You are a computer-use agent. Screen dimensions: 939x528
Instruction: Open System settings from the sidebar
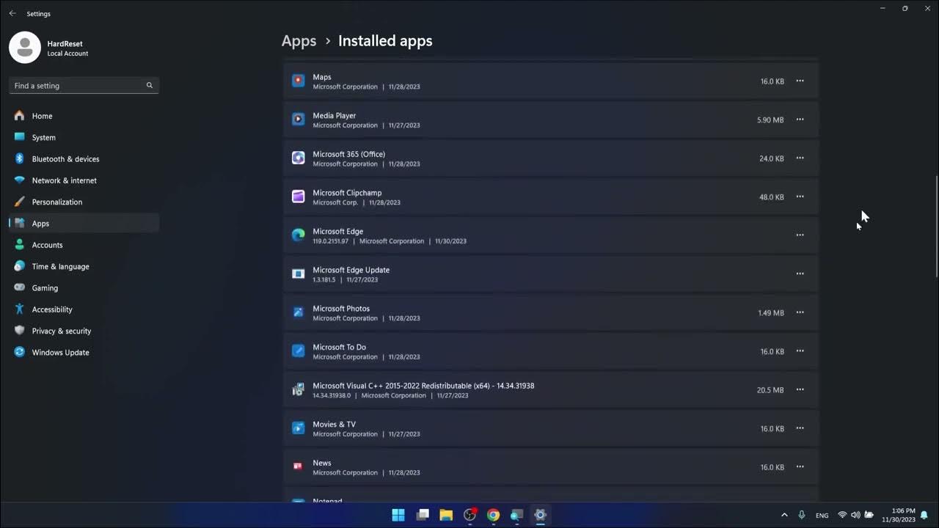[44, 137]
